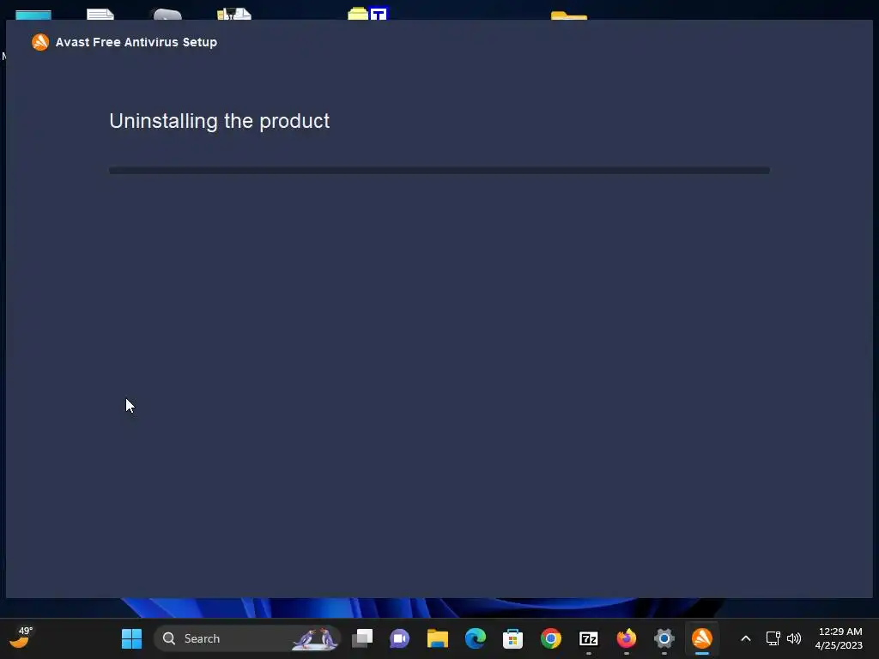The image size is (879, 659).
Task: Open the network status tray icon
Action: click(773, 638)
